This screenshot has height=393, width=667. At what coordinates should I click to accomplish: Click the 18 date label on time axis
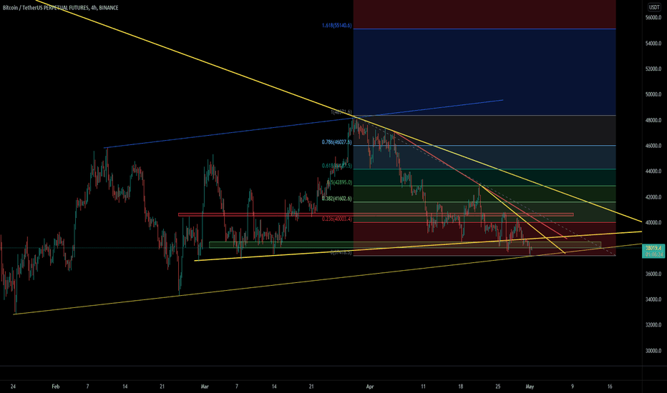click(461, 387)
